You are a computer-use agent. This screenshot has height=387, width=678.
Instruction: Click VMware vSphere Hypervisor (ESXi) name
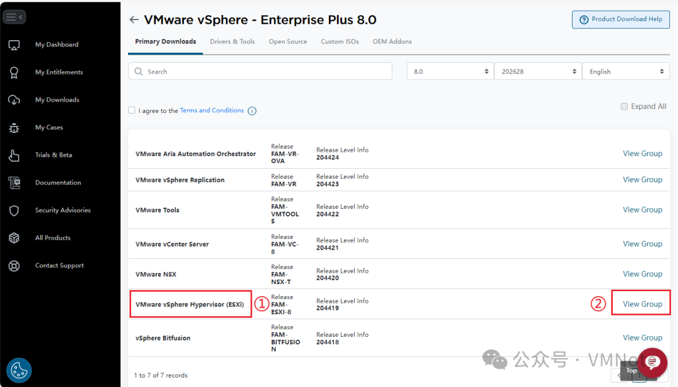point(190,304)
